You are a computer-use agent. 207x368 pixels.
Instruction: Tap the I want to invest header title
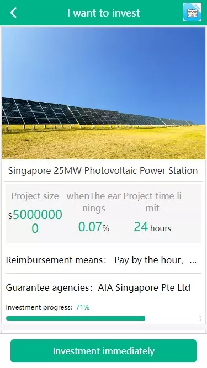[x=104, y=13]
